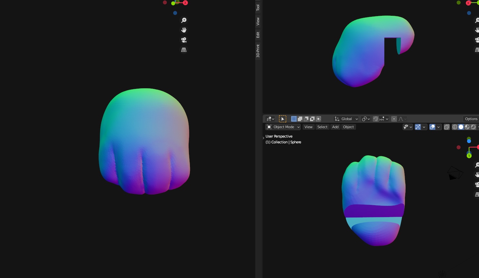Choose the extend selection mode icon
Image resolution: width=479 pixels, height=278 pixels.
tap(300, 119)
